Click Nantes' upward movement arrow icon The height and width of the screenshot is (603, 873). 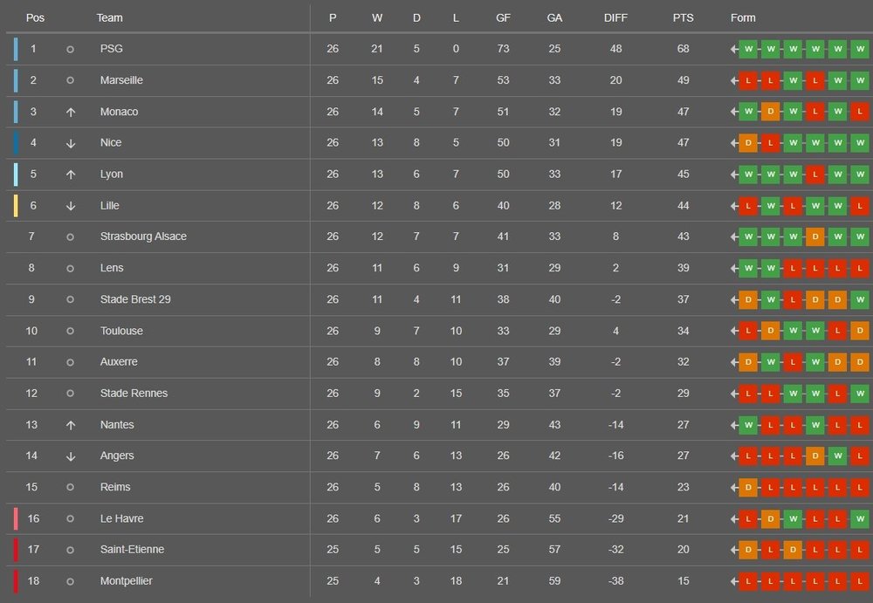point(71,425)
